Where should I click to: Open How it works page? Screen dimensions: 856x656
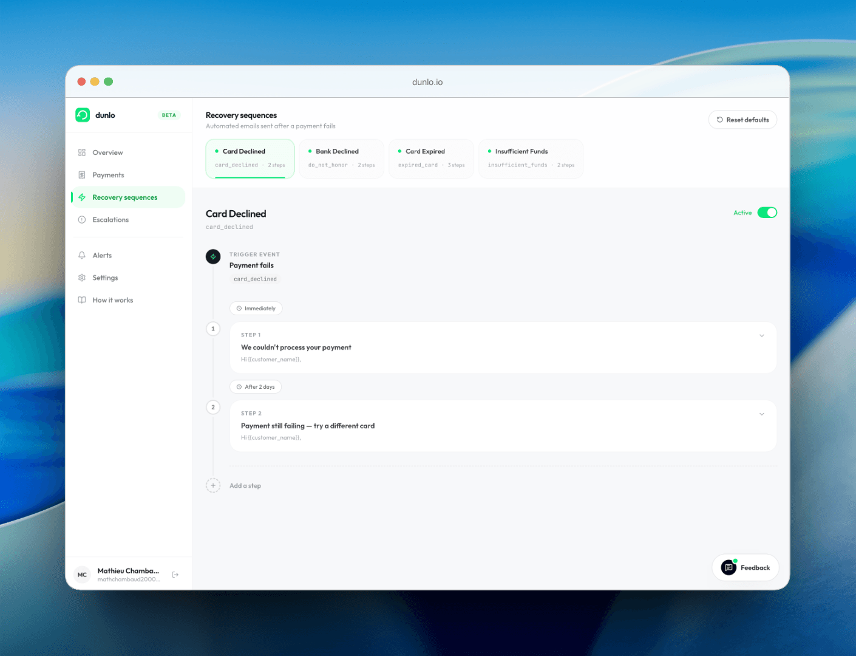(x=128, y=300)
